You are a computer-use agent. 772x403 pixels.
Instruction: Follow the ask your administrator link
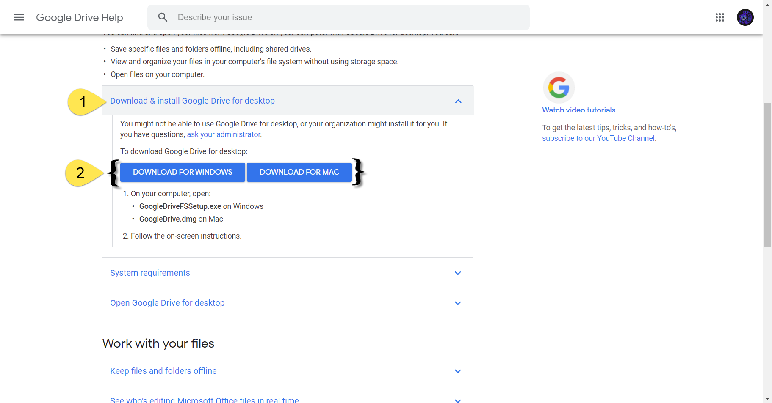point(224,134)
